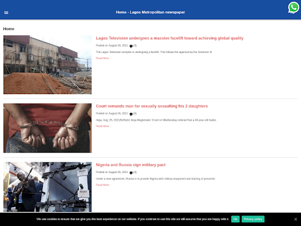
Task: Click posted date of Nigeria and Russia article
Action: click(x=112, y=172)
